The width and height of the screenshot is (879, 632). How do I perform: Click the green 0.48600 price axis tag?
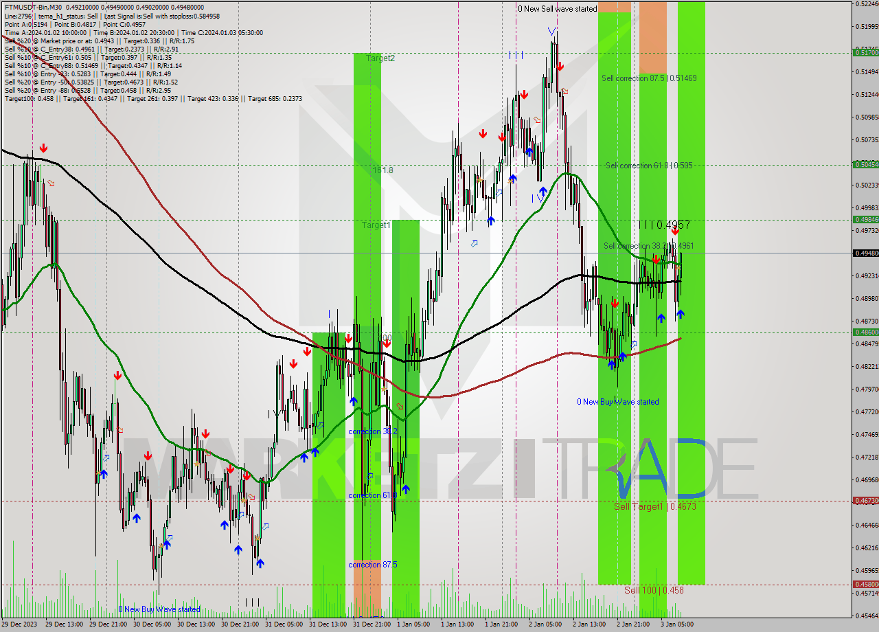point(865,332)
